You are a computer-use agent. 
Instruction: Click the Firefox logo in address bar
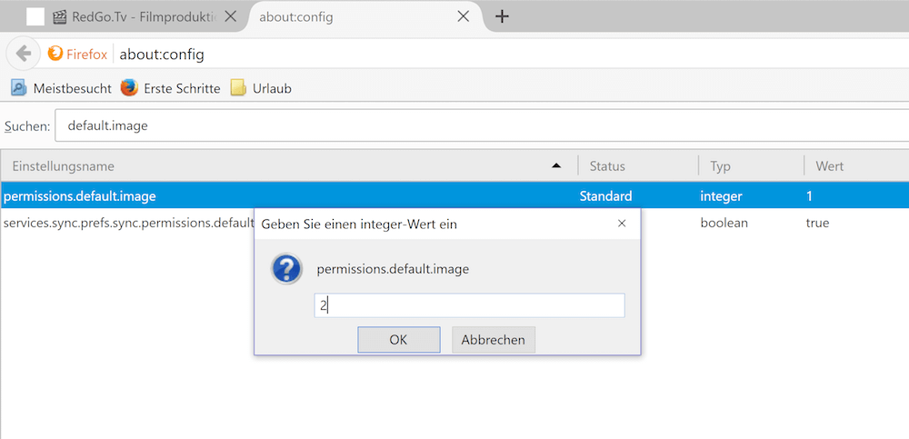pos(56,54)
